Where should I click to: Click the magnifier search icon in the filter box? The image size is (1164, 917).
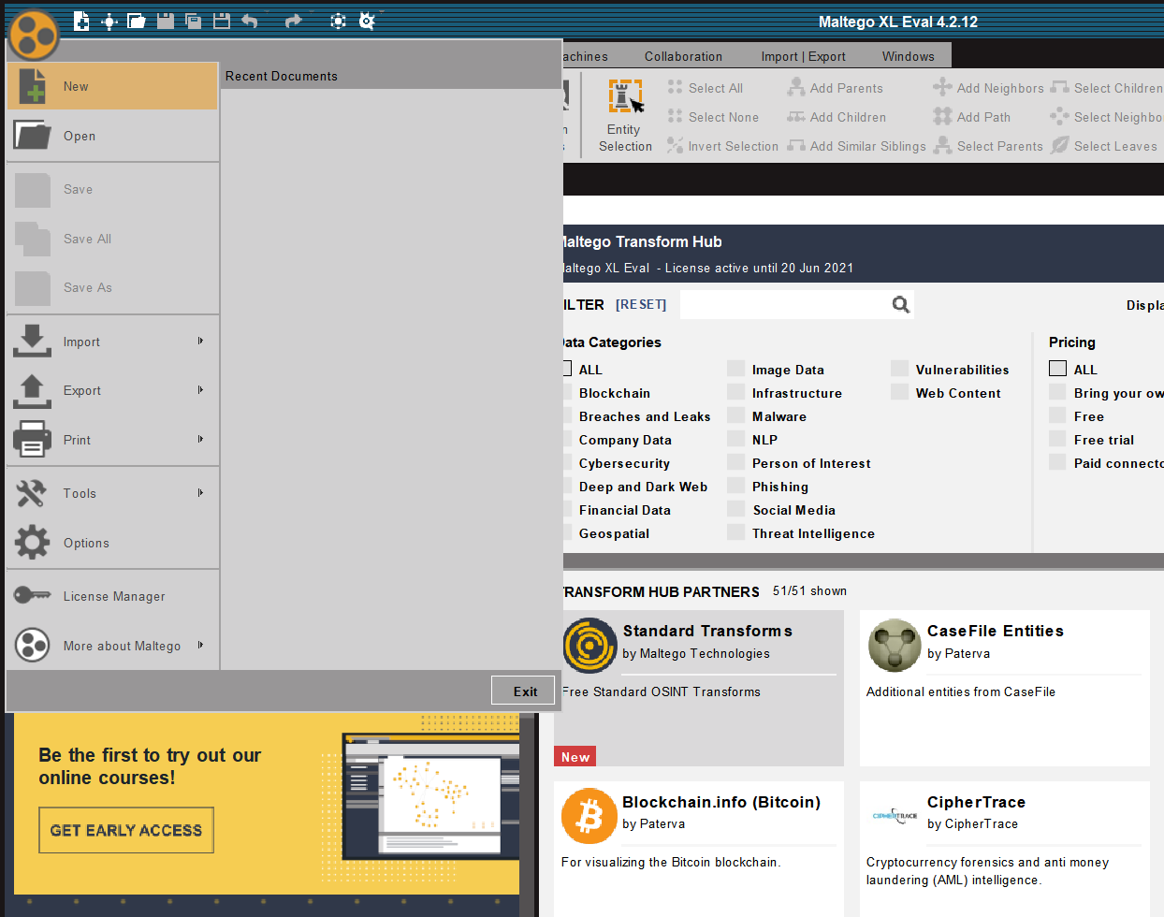pyautogui.click(x=901, y=304)
